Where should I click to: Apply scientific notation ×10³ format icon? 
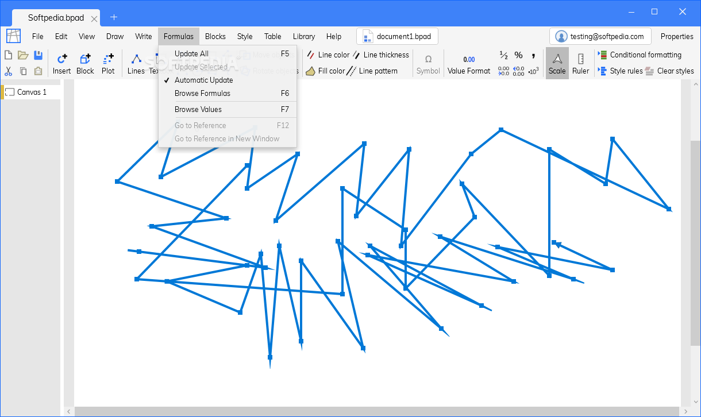pyautogui.click(x=533, y=71)
